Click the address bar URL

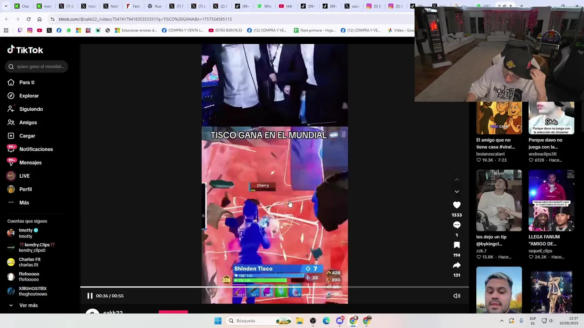(145, 19)
